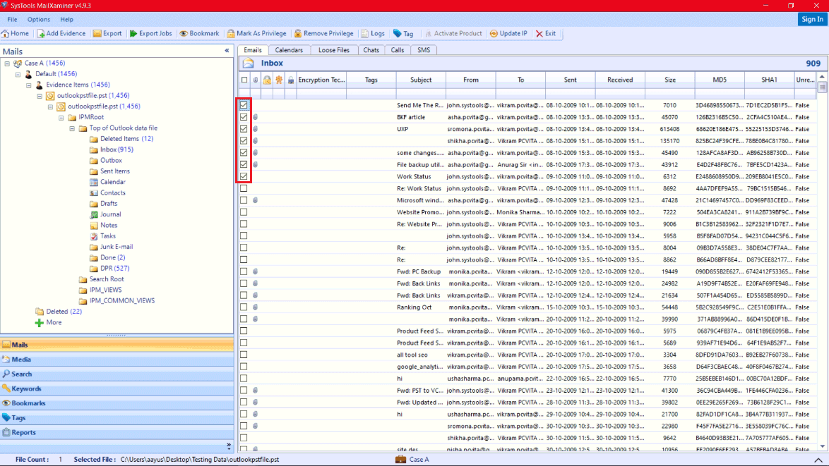Collapse the IPMRoot tree node
This screenshot has height=466, width=829.
click(61, 118)
